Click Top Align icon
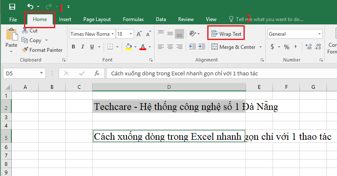The image size is (337, 176). 161,33
